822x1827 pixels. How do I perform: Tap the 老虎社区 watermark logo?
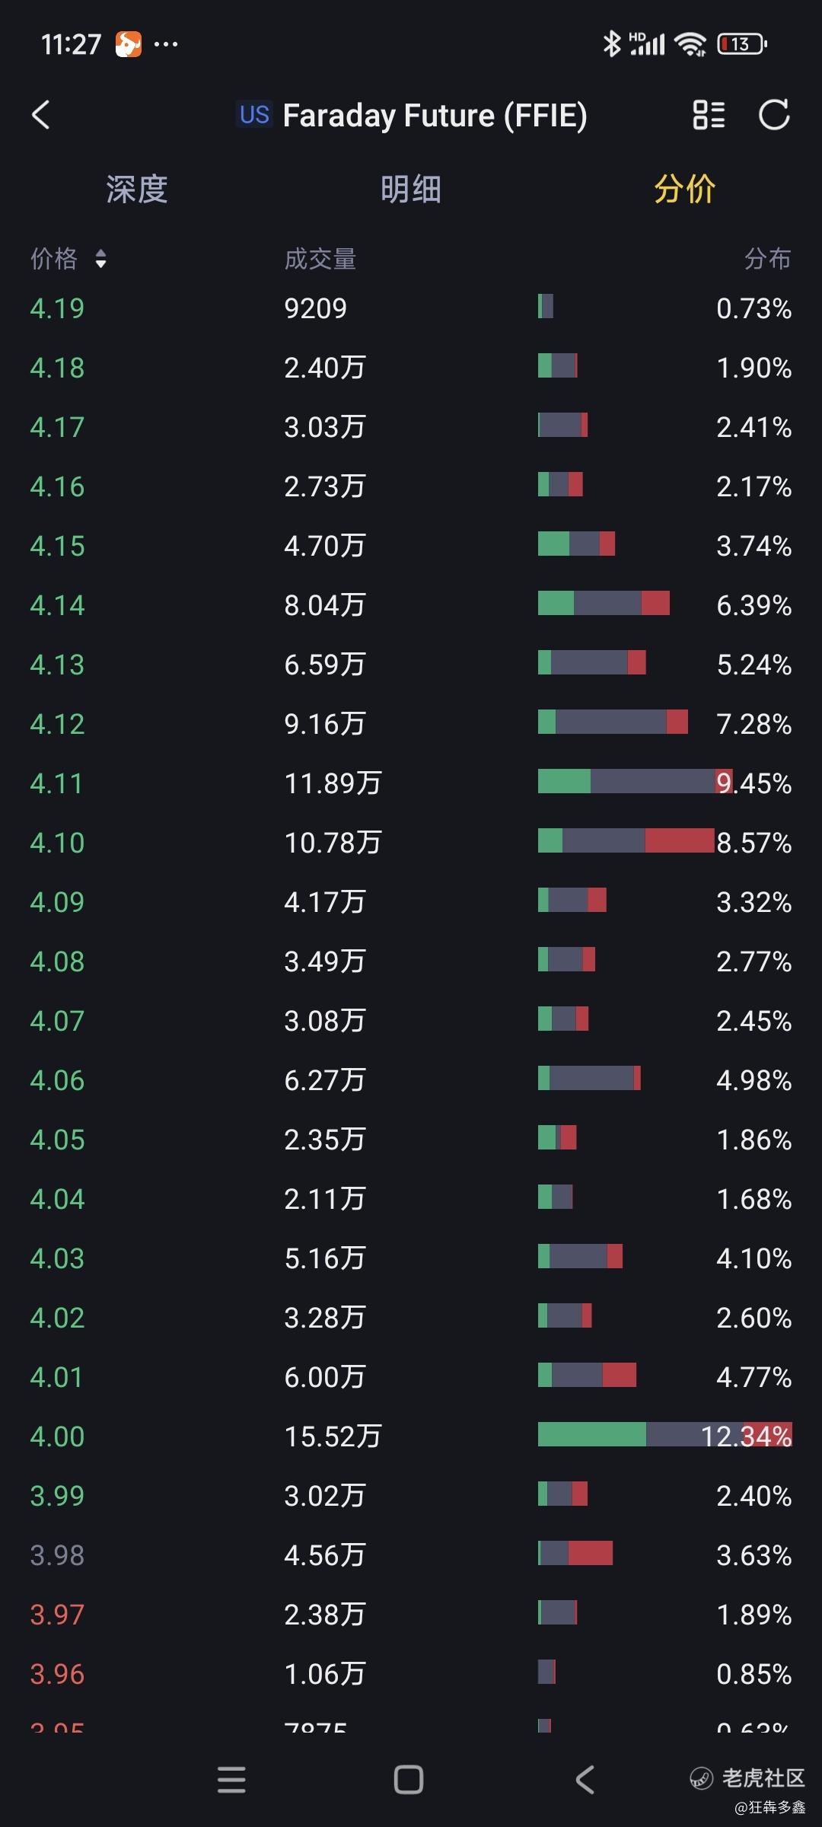pos(747,1778)
